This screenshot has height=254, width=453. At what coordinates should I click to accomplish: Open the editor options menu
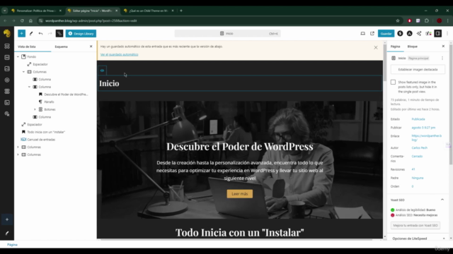pyautogui.click(x=447, y=33)
